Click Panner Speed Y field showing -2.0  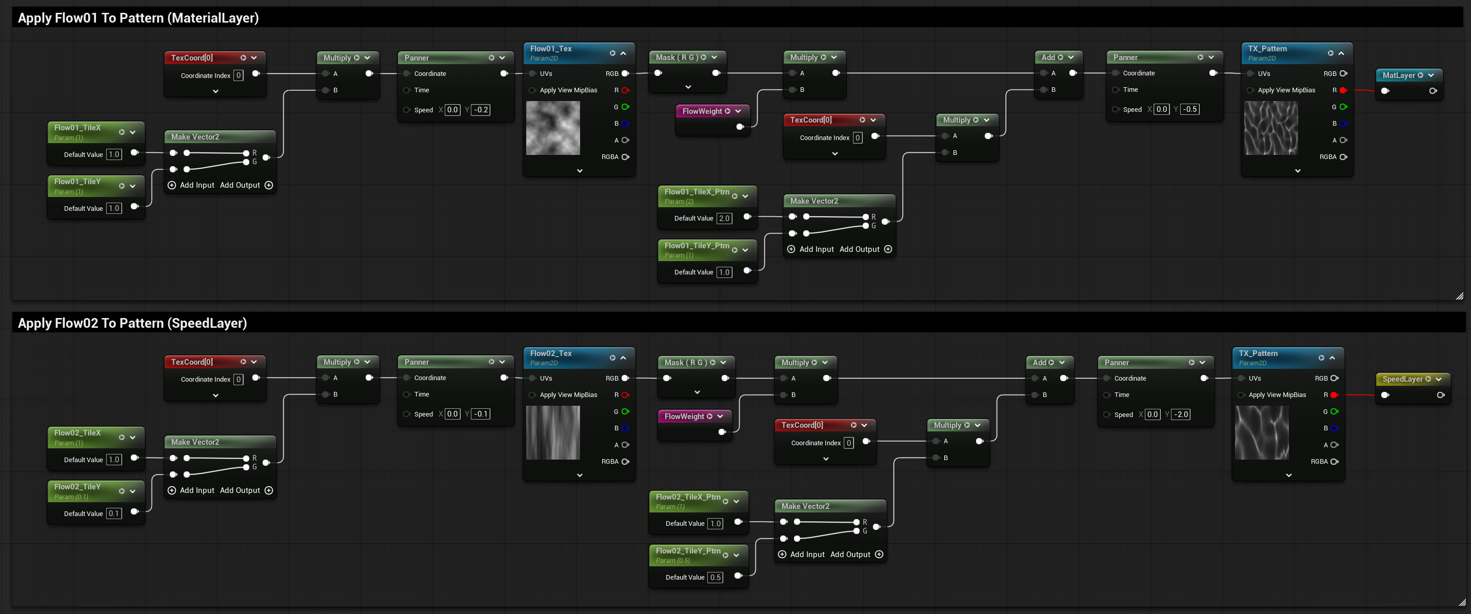pos(1181,414)
